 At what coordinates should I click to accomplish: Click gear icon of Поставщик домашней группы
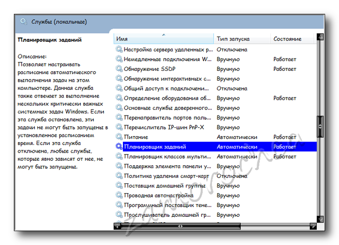[x=119, y=185]
